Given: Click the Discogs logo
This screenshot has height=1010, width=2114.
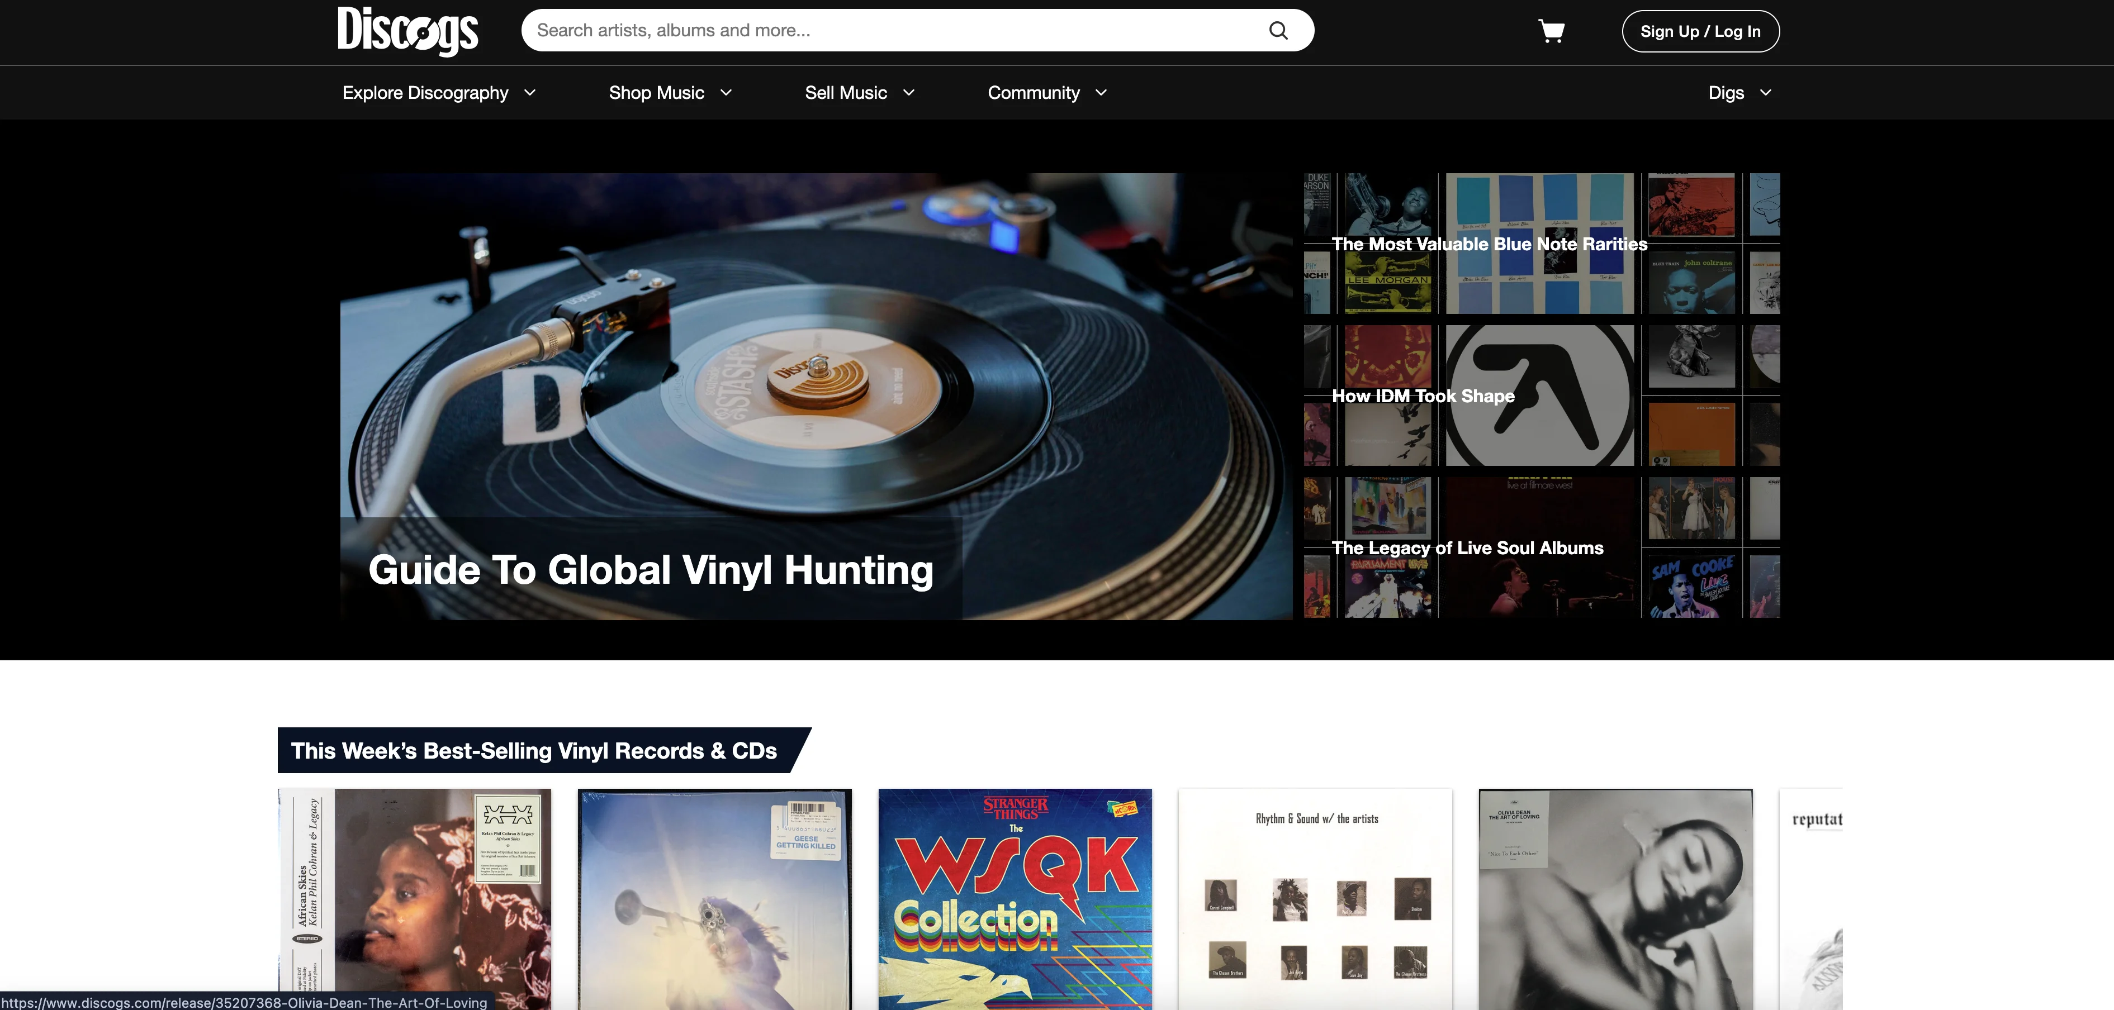Looking at the screenshot, I should 408,31.
